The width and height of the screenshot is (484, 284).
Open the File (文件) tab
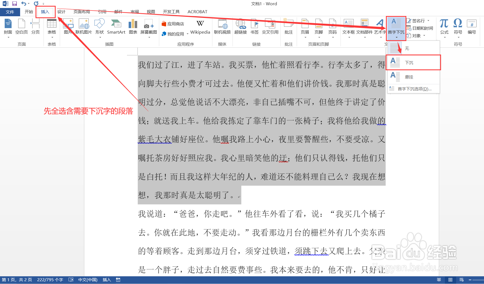click(10, 12)
